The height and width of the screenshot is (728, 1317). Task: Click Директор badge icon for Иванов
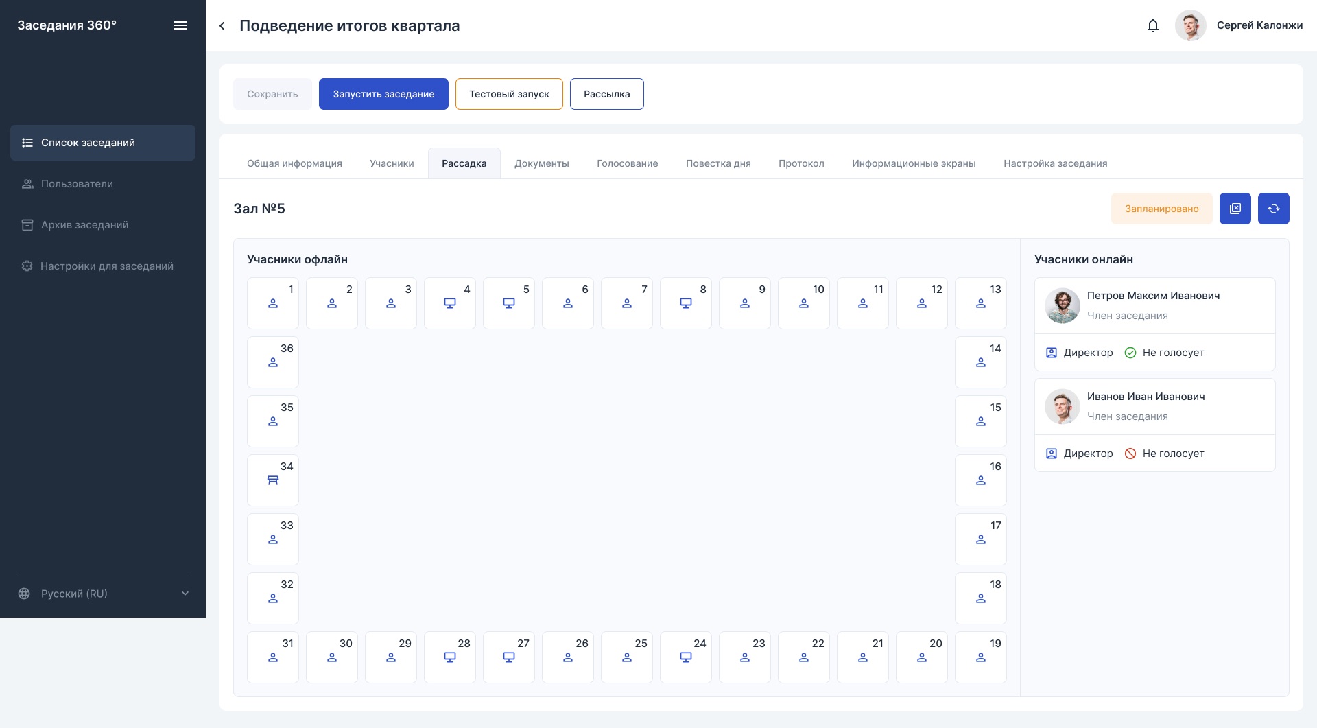[x=1052, y=454]
